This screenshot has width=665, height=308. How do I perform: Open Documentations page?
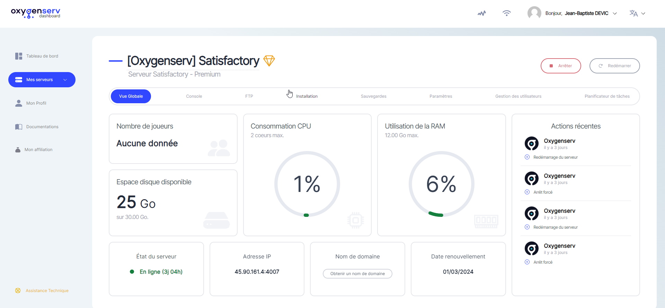click(42, 127)
